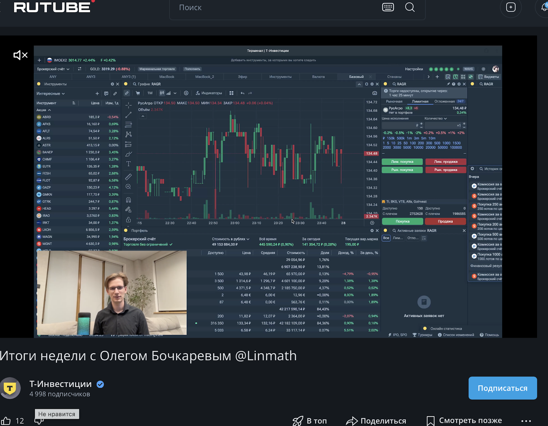Share the video via Поделиться
This screenshot has width=548, height=426.
pos(376,421)
